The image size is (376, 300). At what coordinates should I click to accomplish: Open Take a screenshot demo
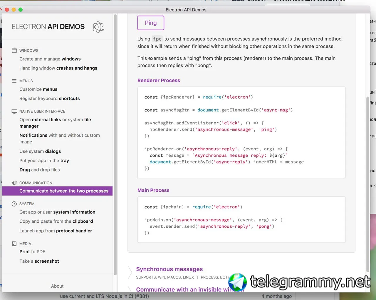[x=39, y=261]
